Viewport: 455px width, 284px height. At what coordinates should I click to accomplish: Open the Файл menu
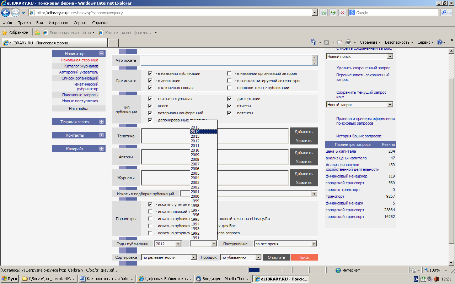click(x=7, y=23)
